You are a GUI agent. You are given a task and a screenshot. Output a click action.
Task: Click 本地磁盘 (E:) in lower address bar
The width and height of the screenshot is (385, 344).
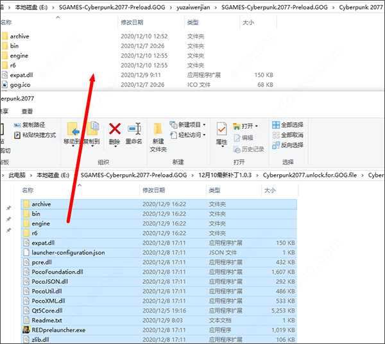(53, 175)
